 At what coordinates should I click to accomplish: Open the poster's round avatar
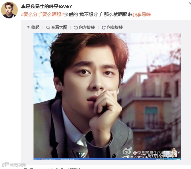coord(9,10)
